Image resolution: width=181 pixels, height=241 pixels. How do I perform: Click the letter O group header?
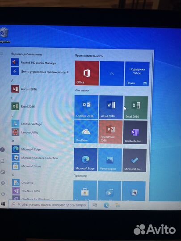click(x=13, y=175)
